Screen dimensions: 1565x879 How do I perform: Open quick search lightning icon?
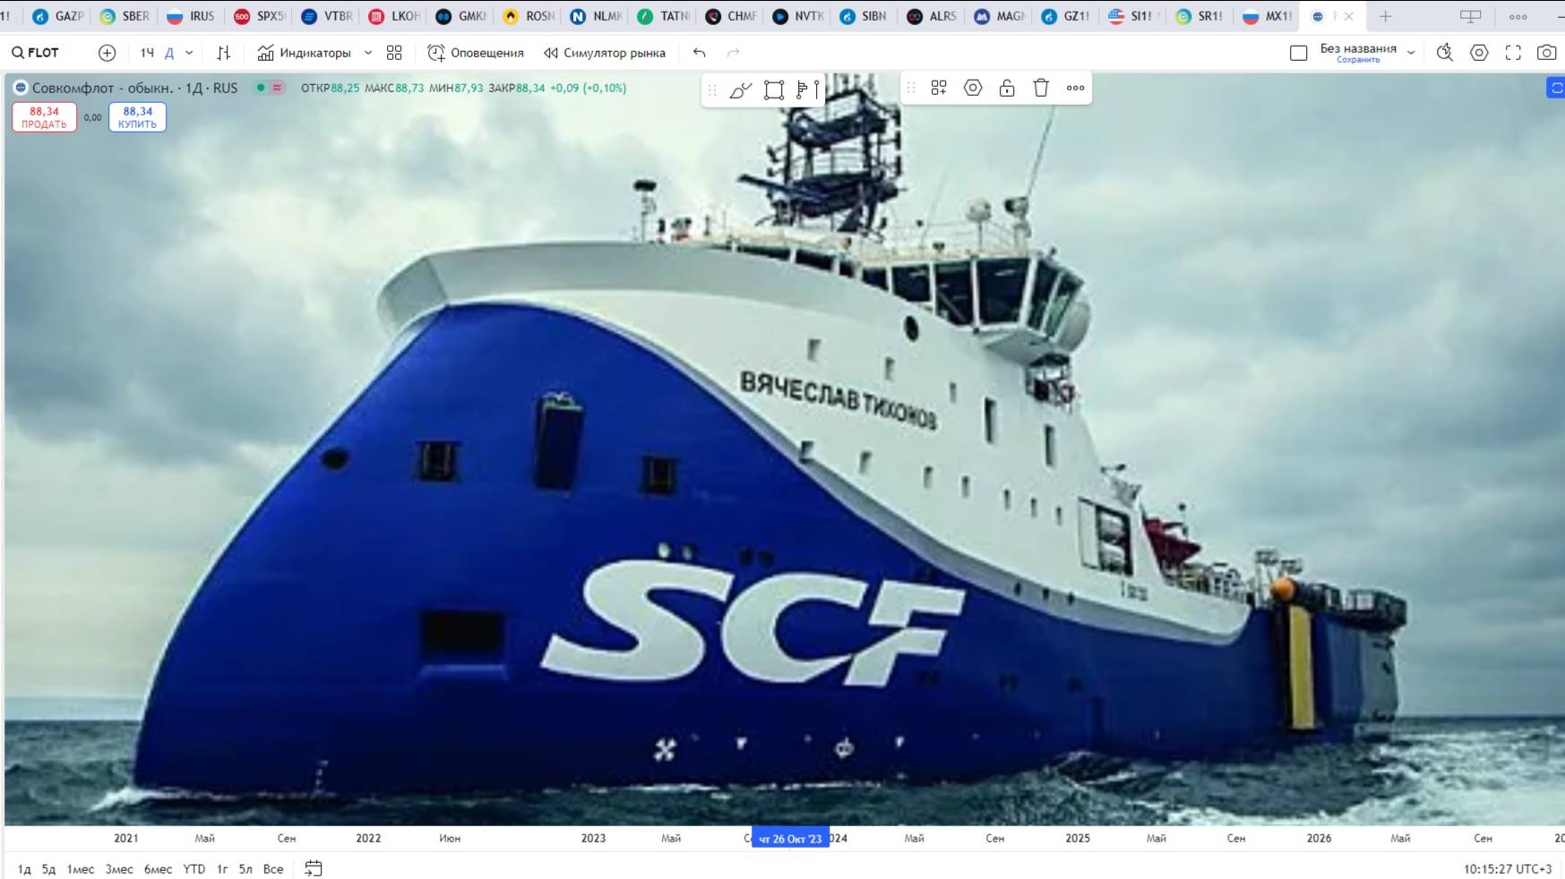[1445, 53]
